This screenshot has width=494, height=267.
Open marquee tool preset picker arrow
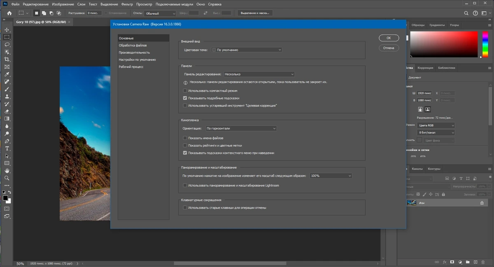pyautogui.click(x=27, y=13)
